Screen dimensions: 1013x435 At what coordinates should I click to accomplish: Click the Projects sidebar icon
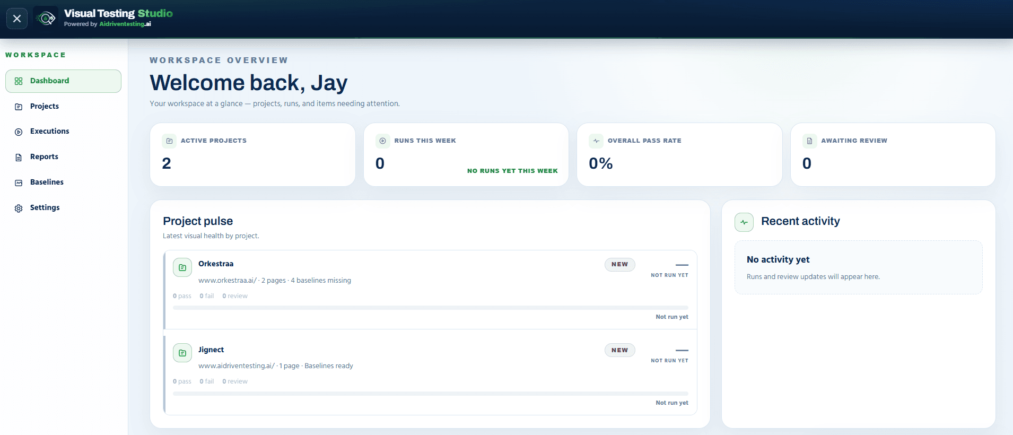[19, 107]
